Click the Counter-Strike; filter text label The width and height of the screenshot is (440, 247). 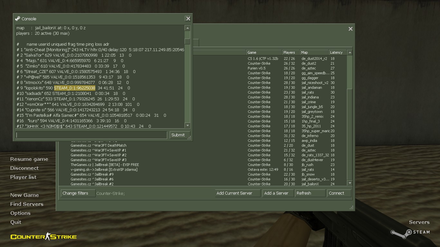coord(110,193)
